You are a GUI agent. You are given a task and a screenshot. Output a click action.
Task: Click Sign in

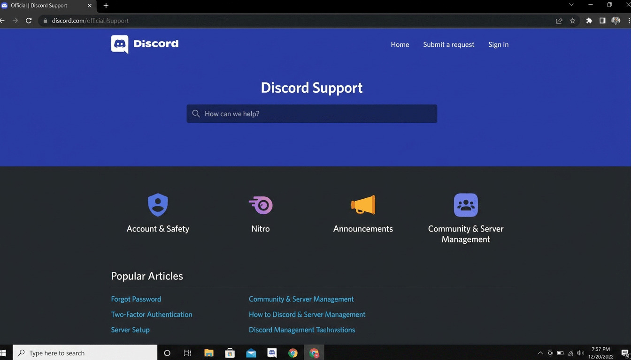point(498,45)
